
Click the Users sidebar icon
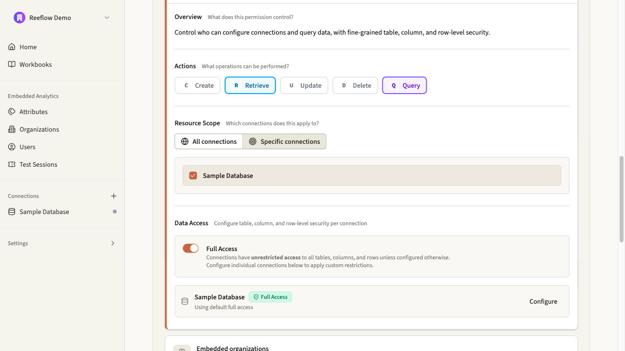point(11,147)
